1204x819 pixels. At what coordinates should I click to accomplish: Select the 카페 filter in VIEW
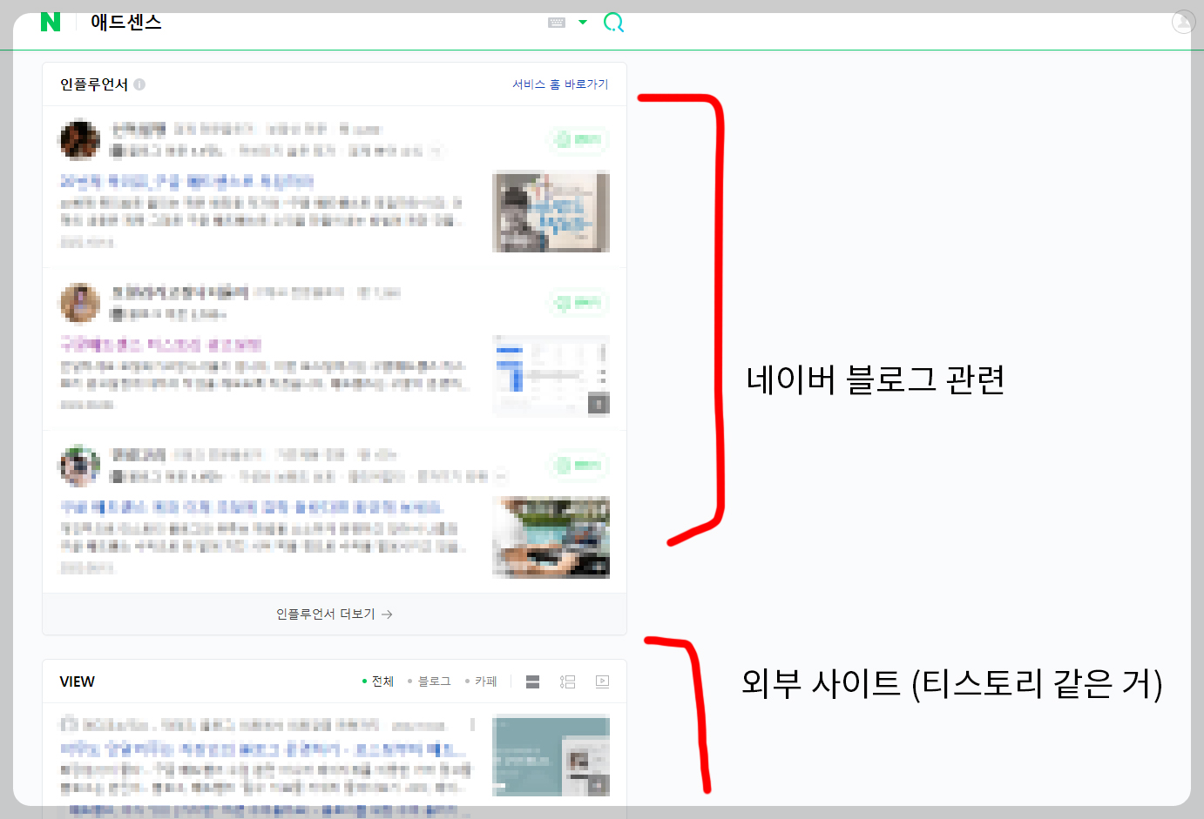[x=481, y=681]
